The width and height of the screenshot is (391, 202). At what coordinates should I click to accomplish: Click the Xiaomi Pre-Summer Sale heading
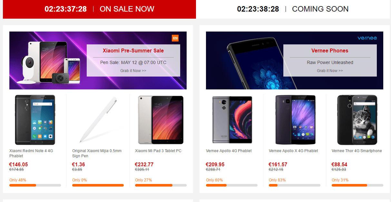pos(133,50)
